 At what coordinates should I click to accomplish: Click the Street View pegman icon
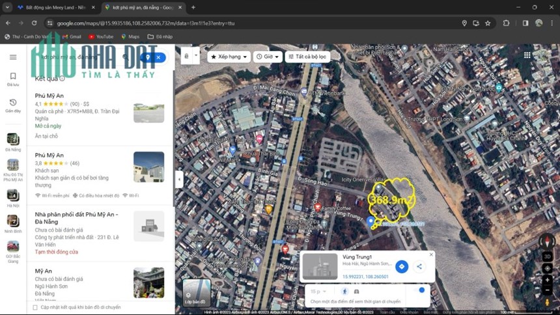(x=547, y=303)
